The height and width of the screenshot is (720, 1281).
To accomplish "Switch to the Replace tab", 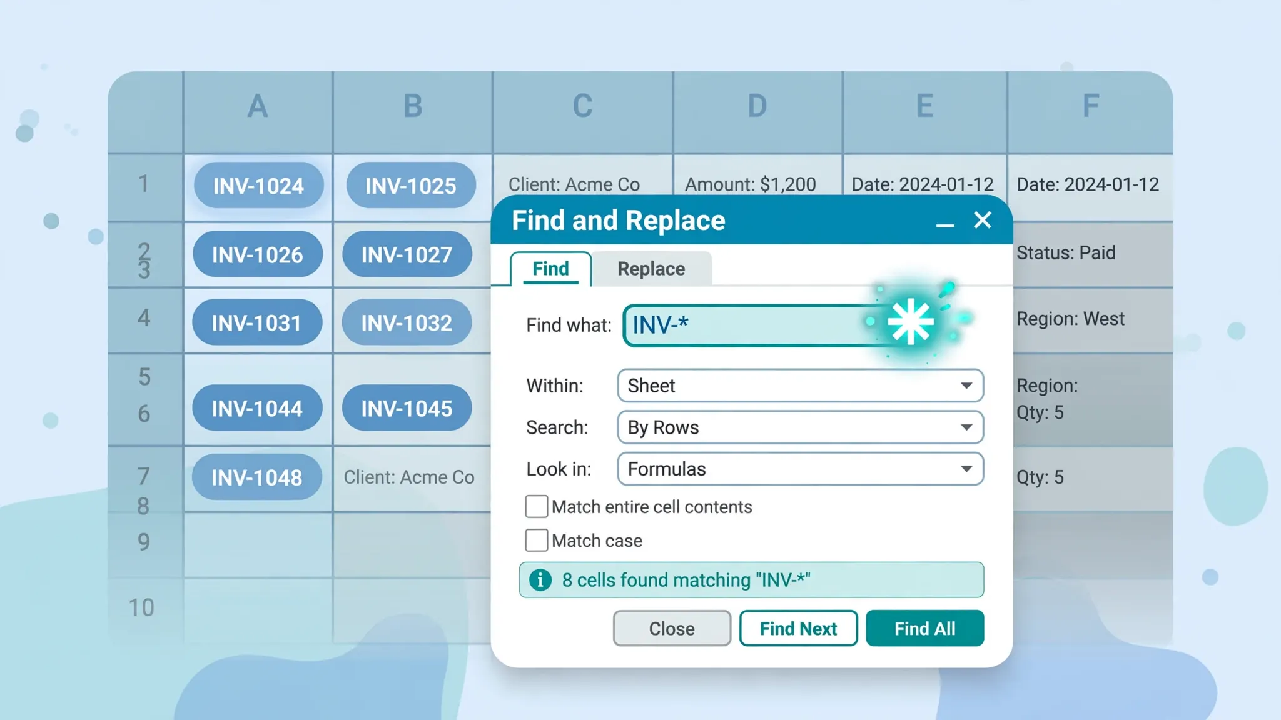I will pos(651,269).
